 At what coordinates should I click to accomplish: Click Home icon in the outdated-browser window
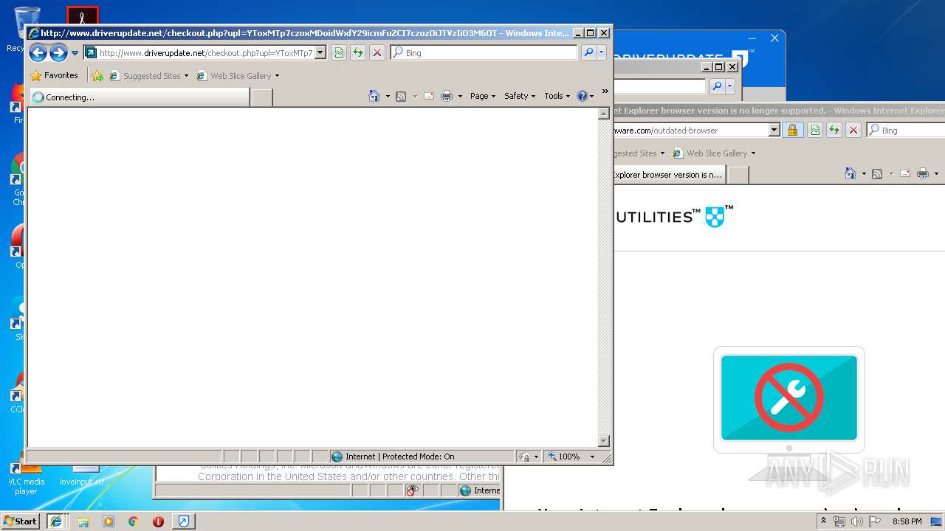(850, 173)
